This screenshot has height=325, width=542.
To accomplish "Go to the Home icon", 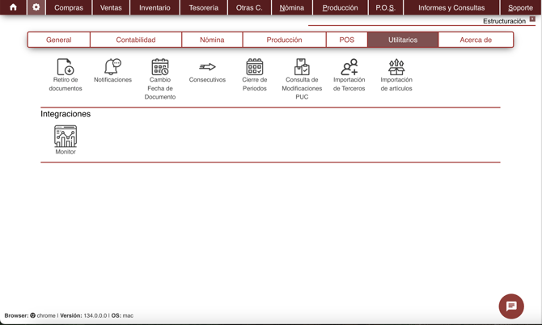I will [x=13, y=7].
